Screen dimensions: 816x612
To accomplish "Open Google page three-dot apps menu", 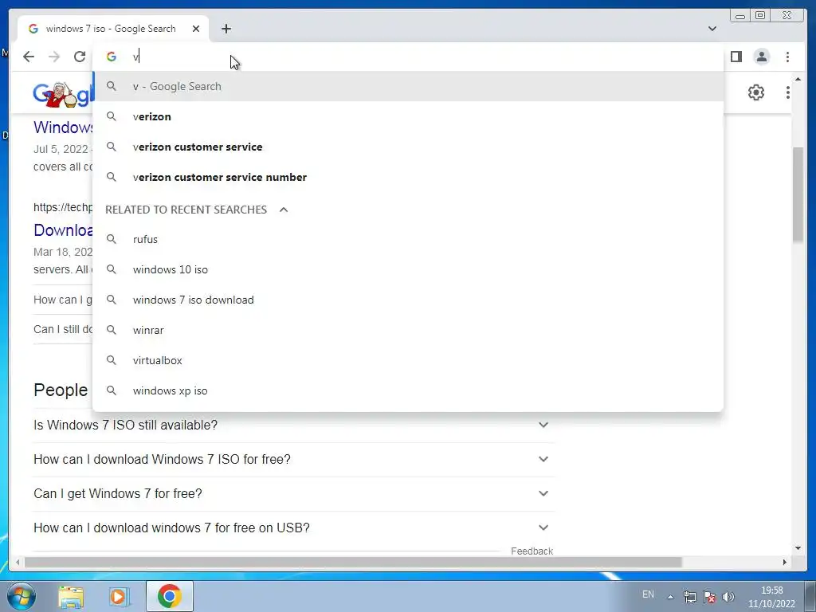I will point(787,92).
